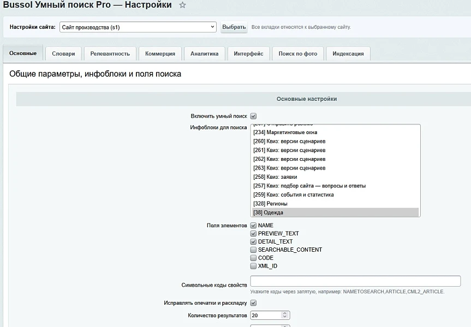
Task: Click the Основные настройки section header
Action: coord(307,99)
